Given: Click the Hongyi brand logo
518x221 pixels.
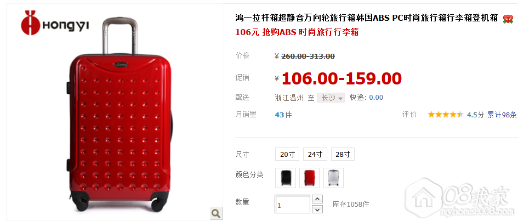Looking at the screenshot, I should tap(54, 23).
